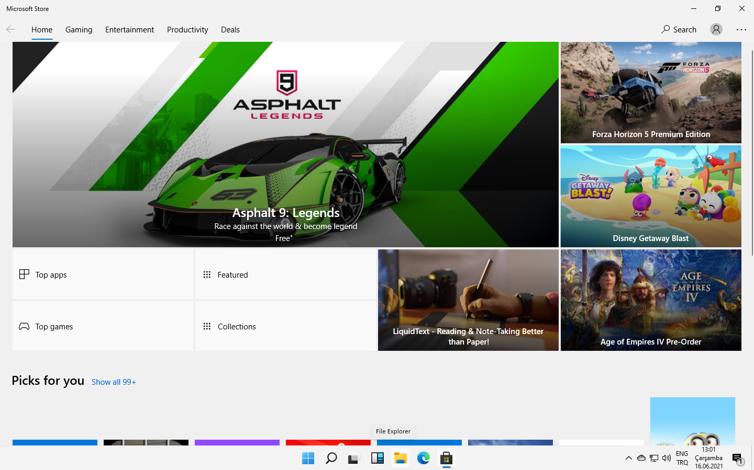Click the Search button in the Store

679,29
